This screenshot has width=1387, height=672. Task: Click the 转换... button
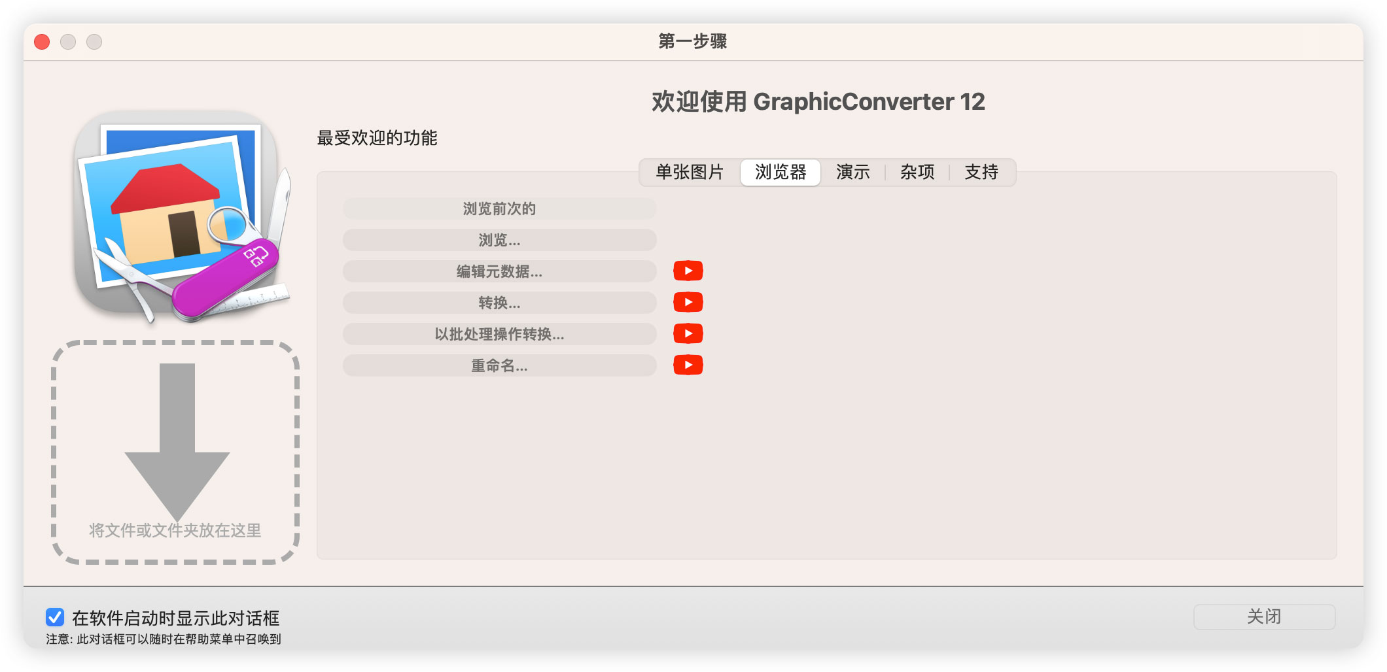point(500,303)
